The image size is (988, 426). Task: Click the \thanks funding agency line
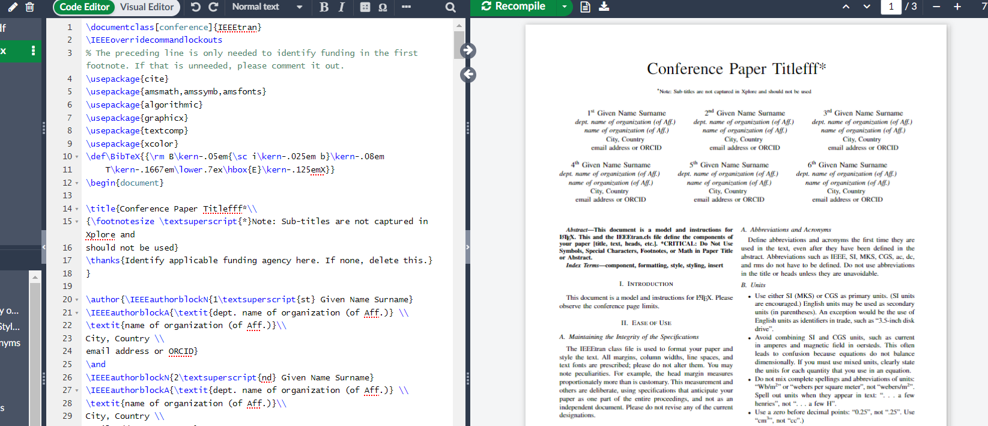click(259, 260)
